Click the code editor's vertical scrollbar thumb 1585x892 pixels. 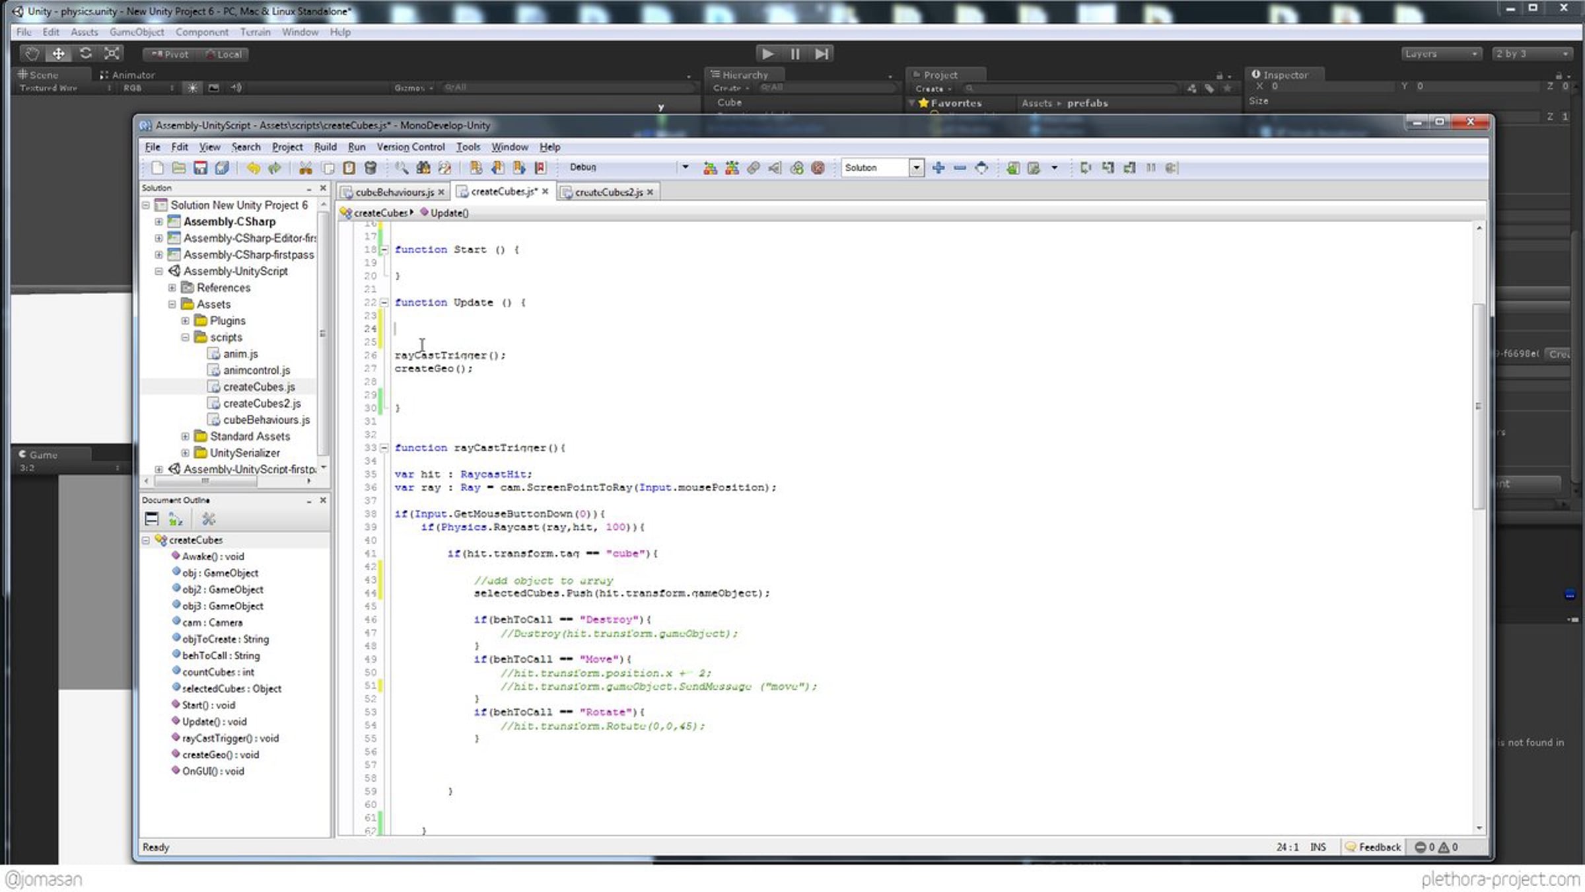(x=1478, y=404)
